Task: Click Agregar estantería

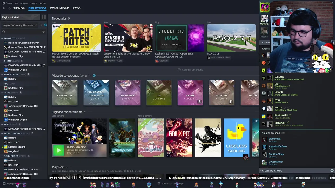Action: click(x=191, y=70)
